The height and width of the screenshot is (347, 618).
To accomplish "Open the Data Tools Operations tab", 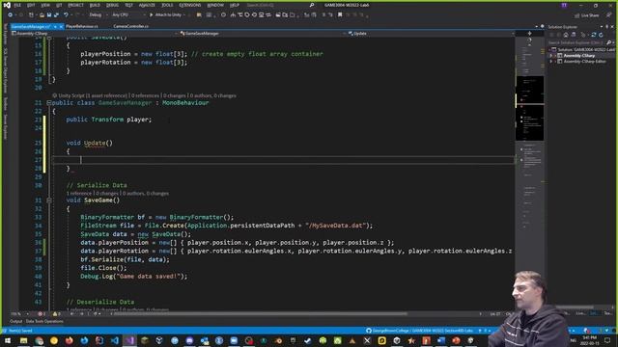I will click(x=44, y=321).
